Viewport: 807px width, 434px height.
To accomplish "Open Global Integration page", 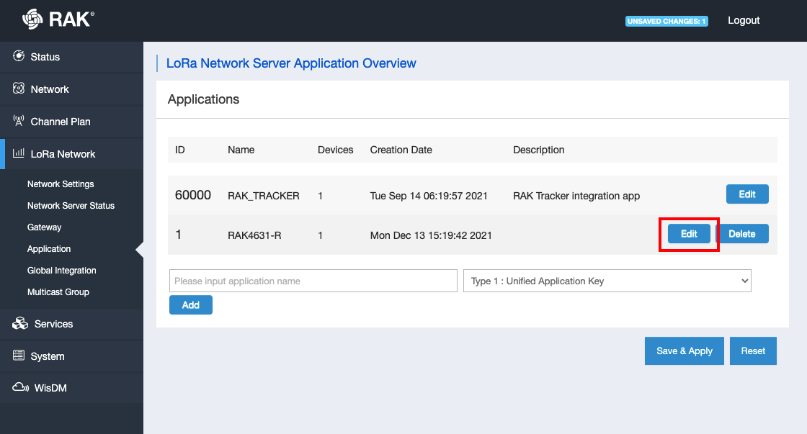I will (62, 271).
